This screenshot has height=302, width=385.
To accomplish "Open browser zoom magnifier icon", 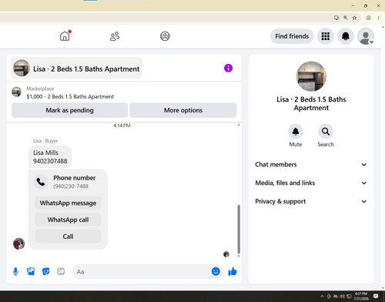I will (x=346, y=18).
